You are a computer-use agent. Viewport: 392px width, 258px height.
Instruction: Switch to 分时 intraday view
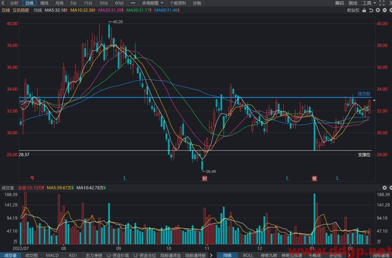[x=14, y=3]
